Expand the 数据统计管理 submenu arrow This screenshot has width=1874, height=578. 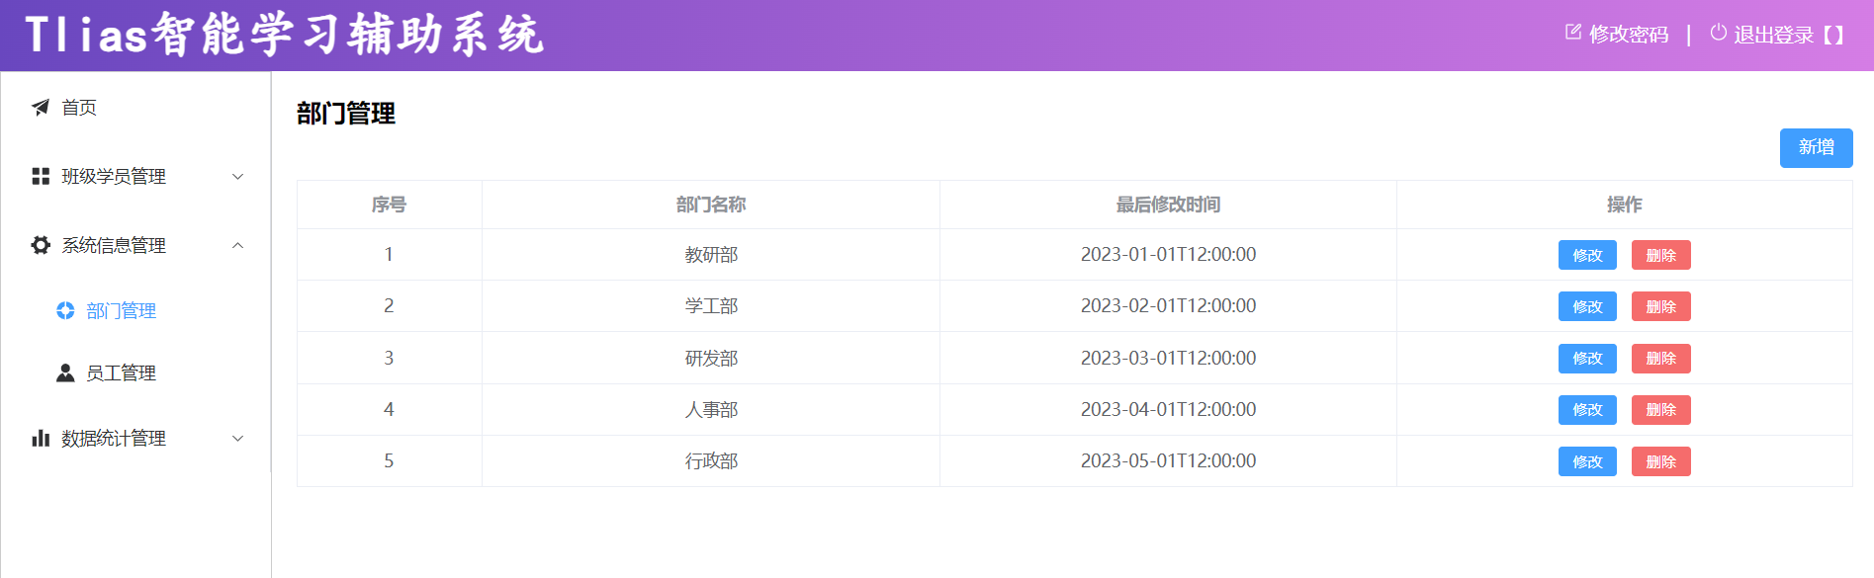(237, 438)
